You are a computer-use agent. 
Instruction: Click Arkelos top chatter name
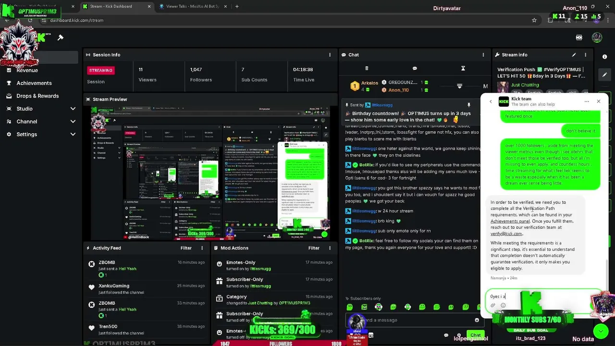[x=369, y=83]
